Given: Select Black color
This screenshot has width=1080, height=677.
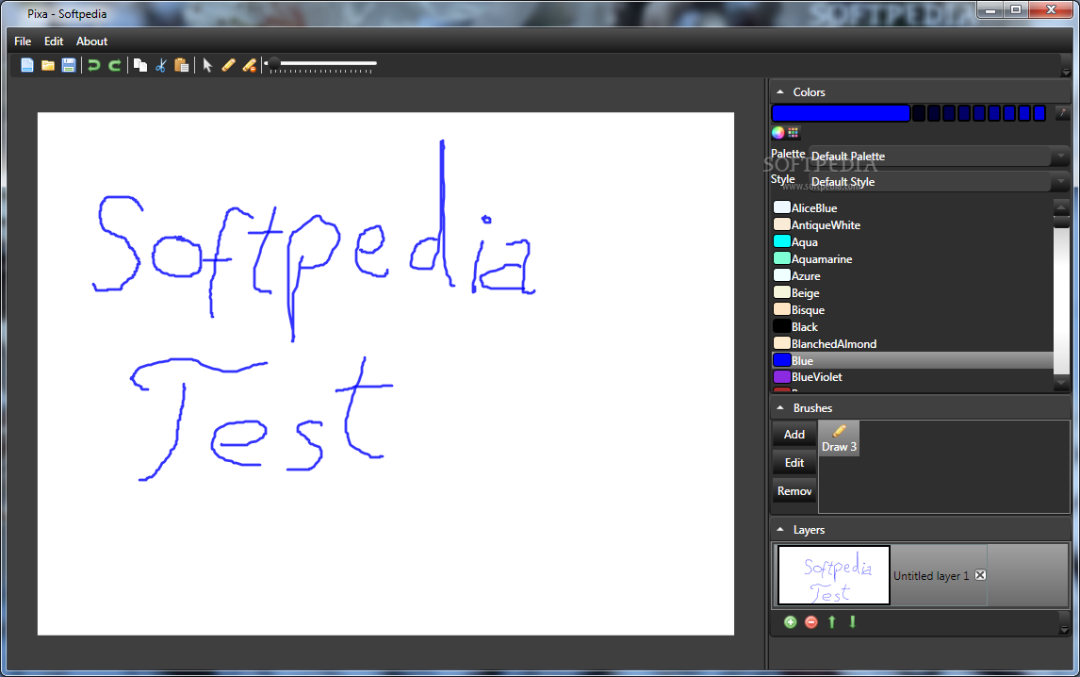Looking at the screenshot, I should 912,327.
